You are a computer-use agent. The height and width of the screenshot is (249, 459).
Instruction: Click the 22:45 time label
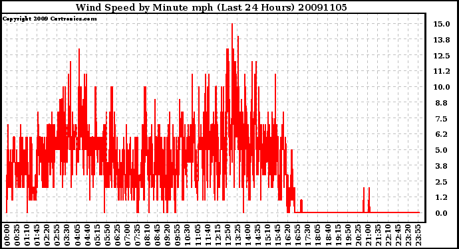[x=398, y=235]
